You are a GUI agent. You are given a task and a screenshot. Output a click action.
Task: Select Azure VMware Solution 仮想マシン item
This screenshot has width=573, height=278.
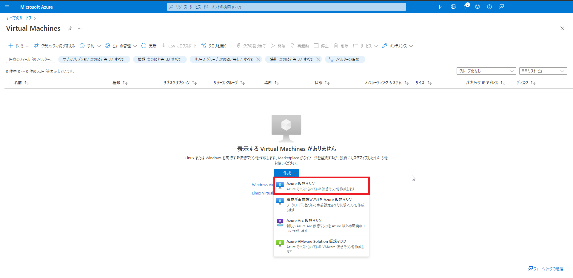[321, 246]
